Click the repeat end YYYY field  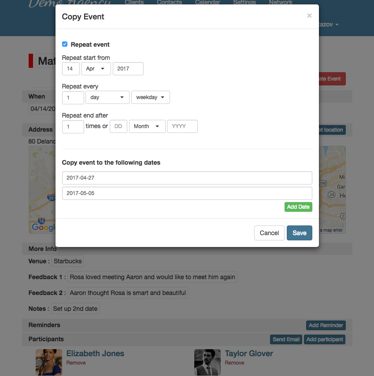[182, 126]
